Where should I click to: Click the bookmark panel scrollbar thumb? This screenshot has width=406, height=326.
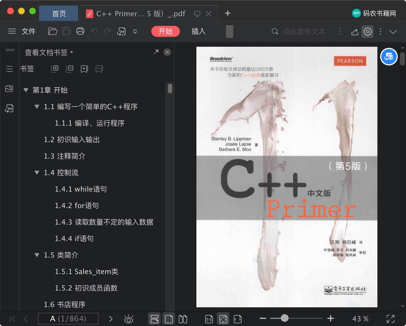(170, 89)
